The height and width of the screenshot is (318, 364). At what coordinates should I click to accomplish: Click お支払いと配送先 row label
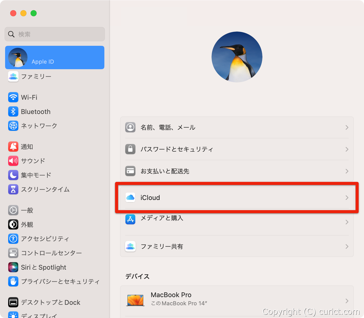pos(165,171)
